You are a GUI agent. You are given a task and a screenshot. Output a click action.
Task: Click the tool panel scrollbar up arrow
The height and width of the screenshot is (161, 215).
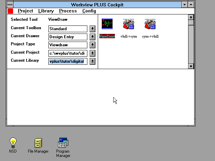click(x=191, y=17)
